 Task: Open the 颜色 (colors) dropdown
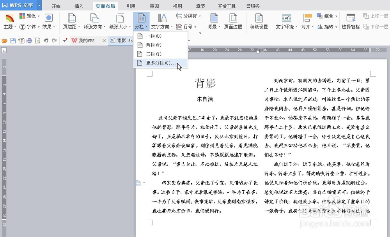[x=29, y=16]
